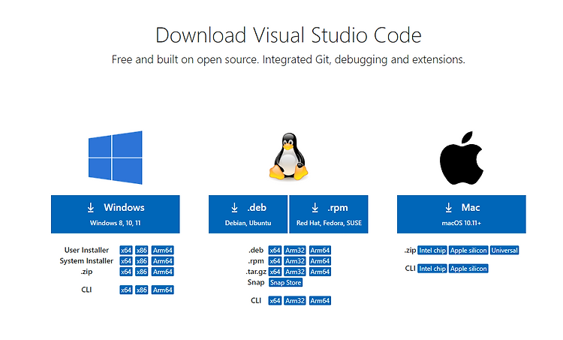Screen dimensions: 563x340
Task: Download Windows CLI Arm64
Action: [163, 290]
